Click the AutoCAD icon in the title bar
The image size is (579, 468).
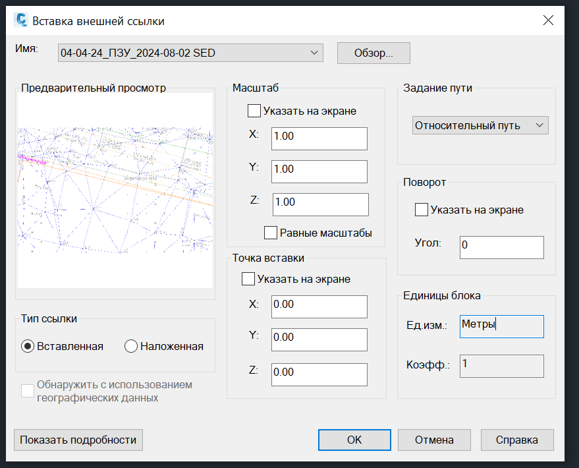click(21, 20)
